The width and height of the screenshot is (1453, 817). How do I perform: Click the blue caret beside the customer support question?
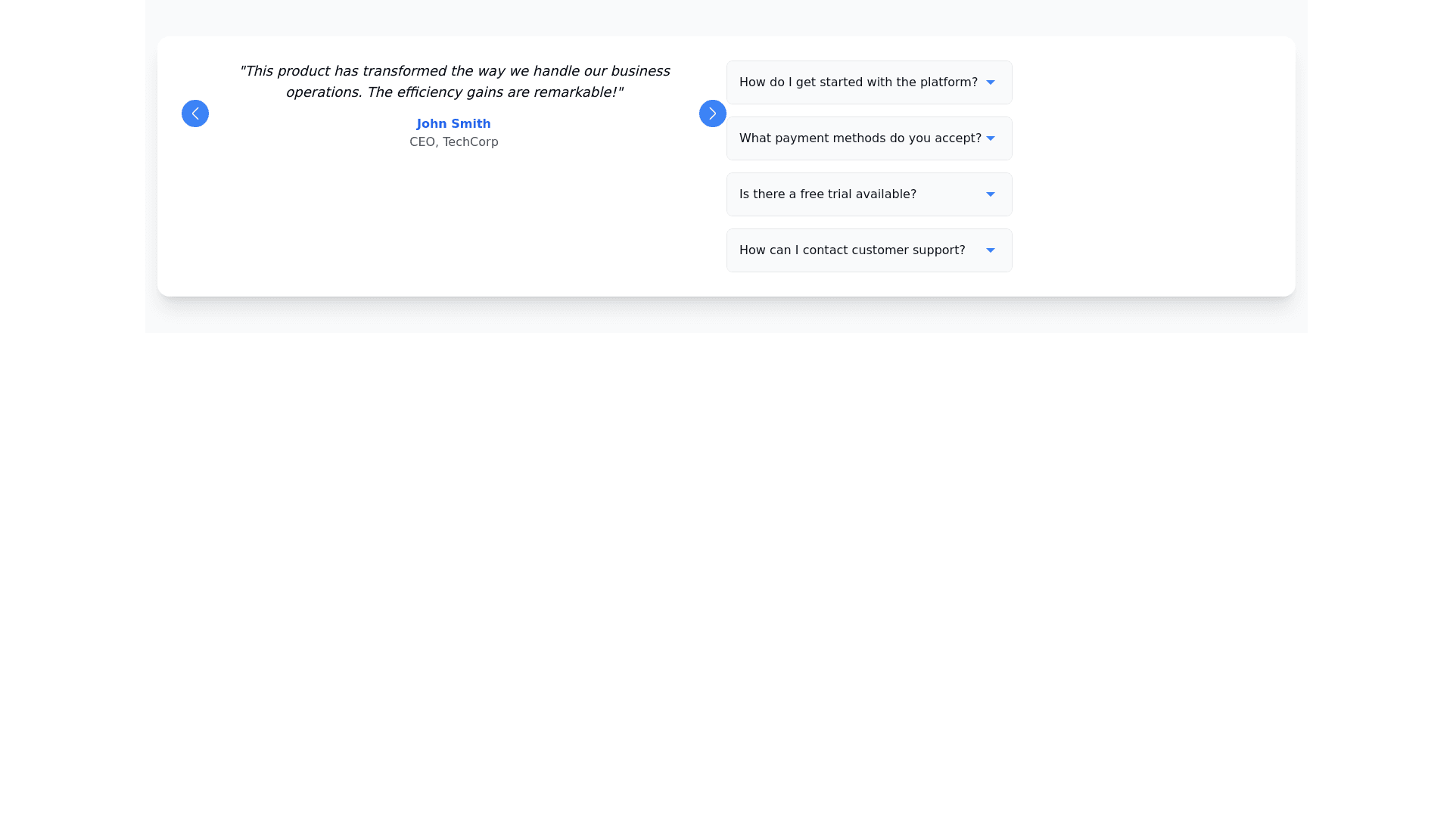coord(990,250)
